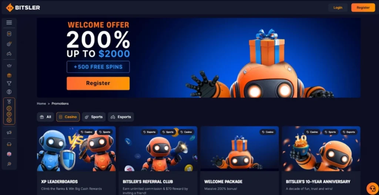Open the megaphone announcements sidebar icon

tap(9, 132)
